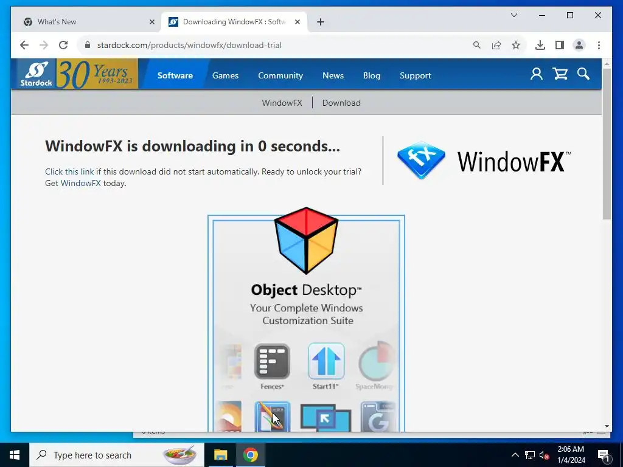This screenshot has width=623, height=467.
Task: Open the Software menu
Action: [175, 75]
